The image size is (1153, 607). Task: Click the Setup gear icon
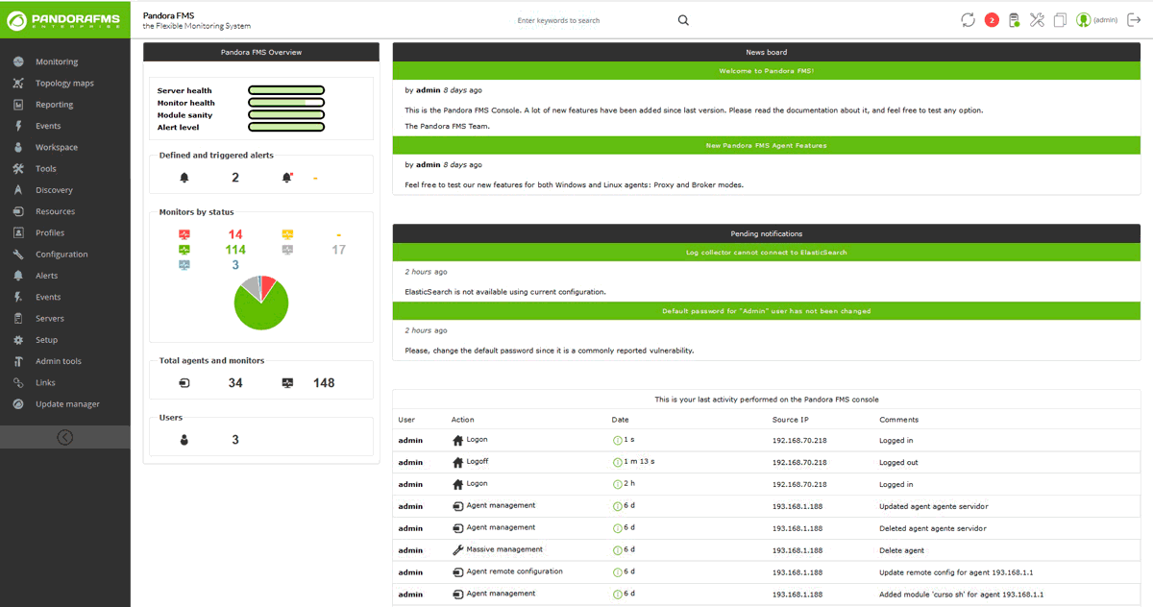point(18,340)
